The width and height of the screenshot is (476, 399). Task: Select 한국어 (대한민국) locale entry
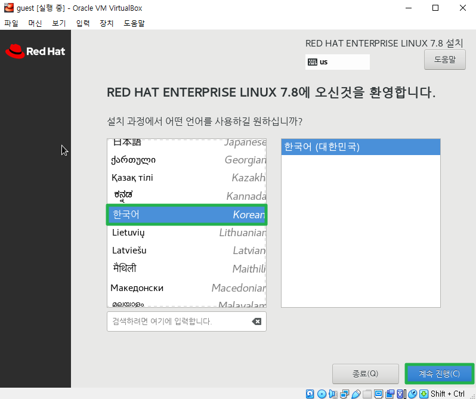[x=361, y=147]
